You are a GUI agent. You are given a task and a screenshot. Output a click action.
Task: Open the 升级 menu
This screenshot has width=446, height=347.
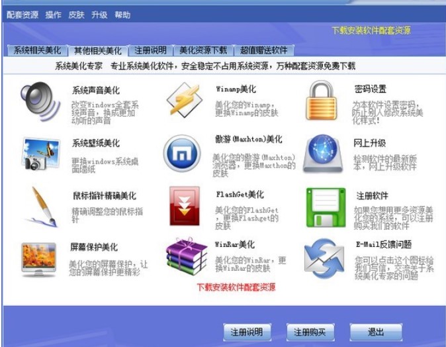[99, 15]
